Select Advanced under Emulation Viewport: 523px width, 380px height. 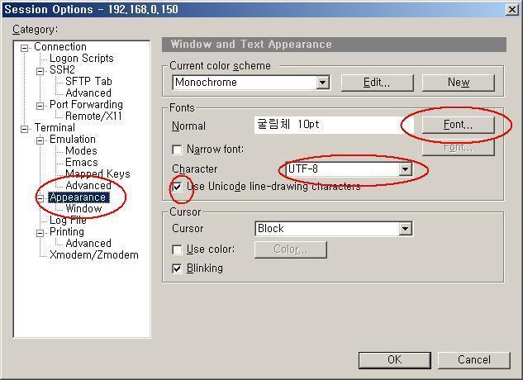tap(88, 185)
